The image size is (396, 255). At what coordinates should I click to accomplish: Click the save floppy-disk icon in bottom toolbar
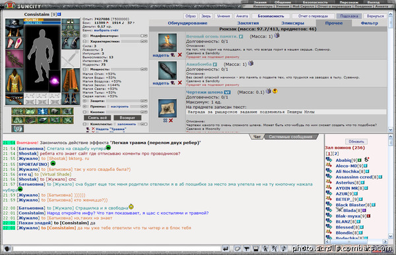pyautogui.click(x=256, y=248)
